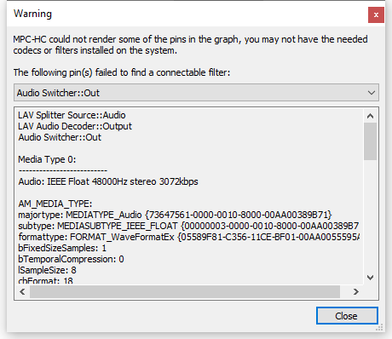
Task: Click the empty vertical scrollbar track below thumb
Action: coord(370,215)
